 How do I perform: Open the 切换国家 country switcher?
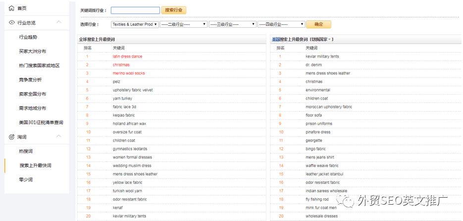point(321,39)
